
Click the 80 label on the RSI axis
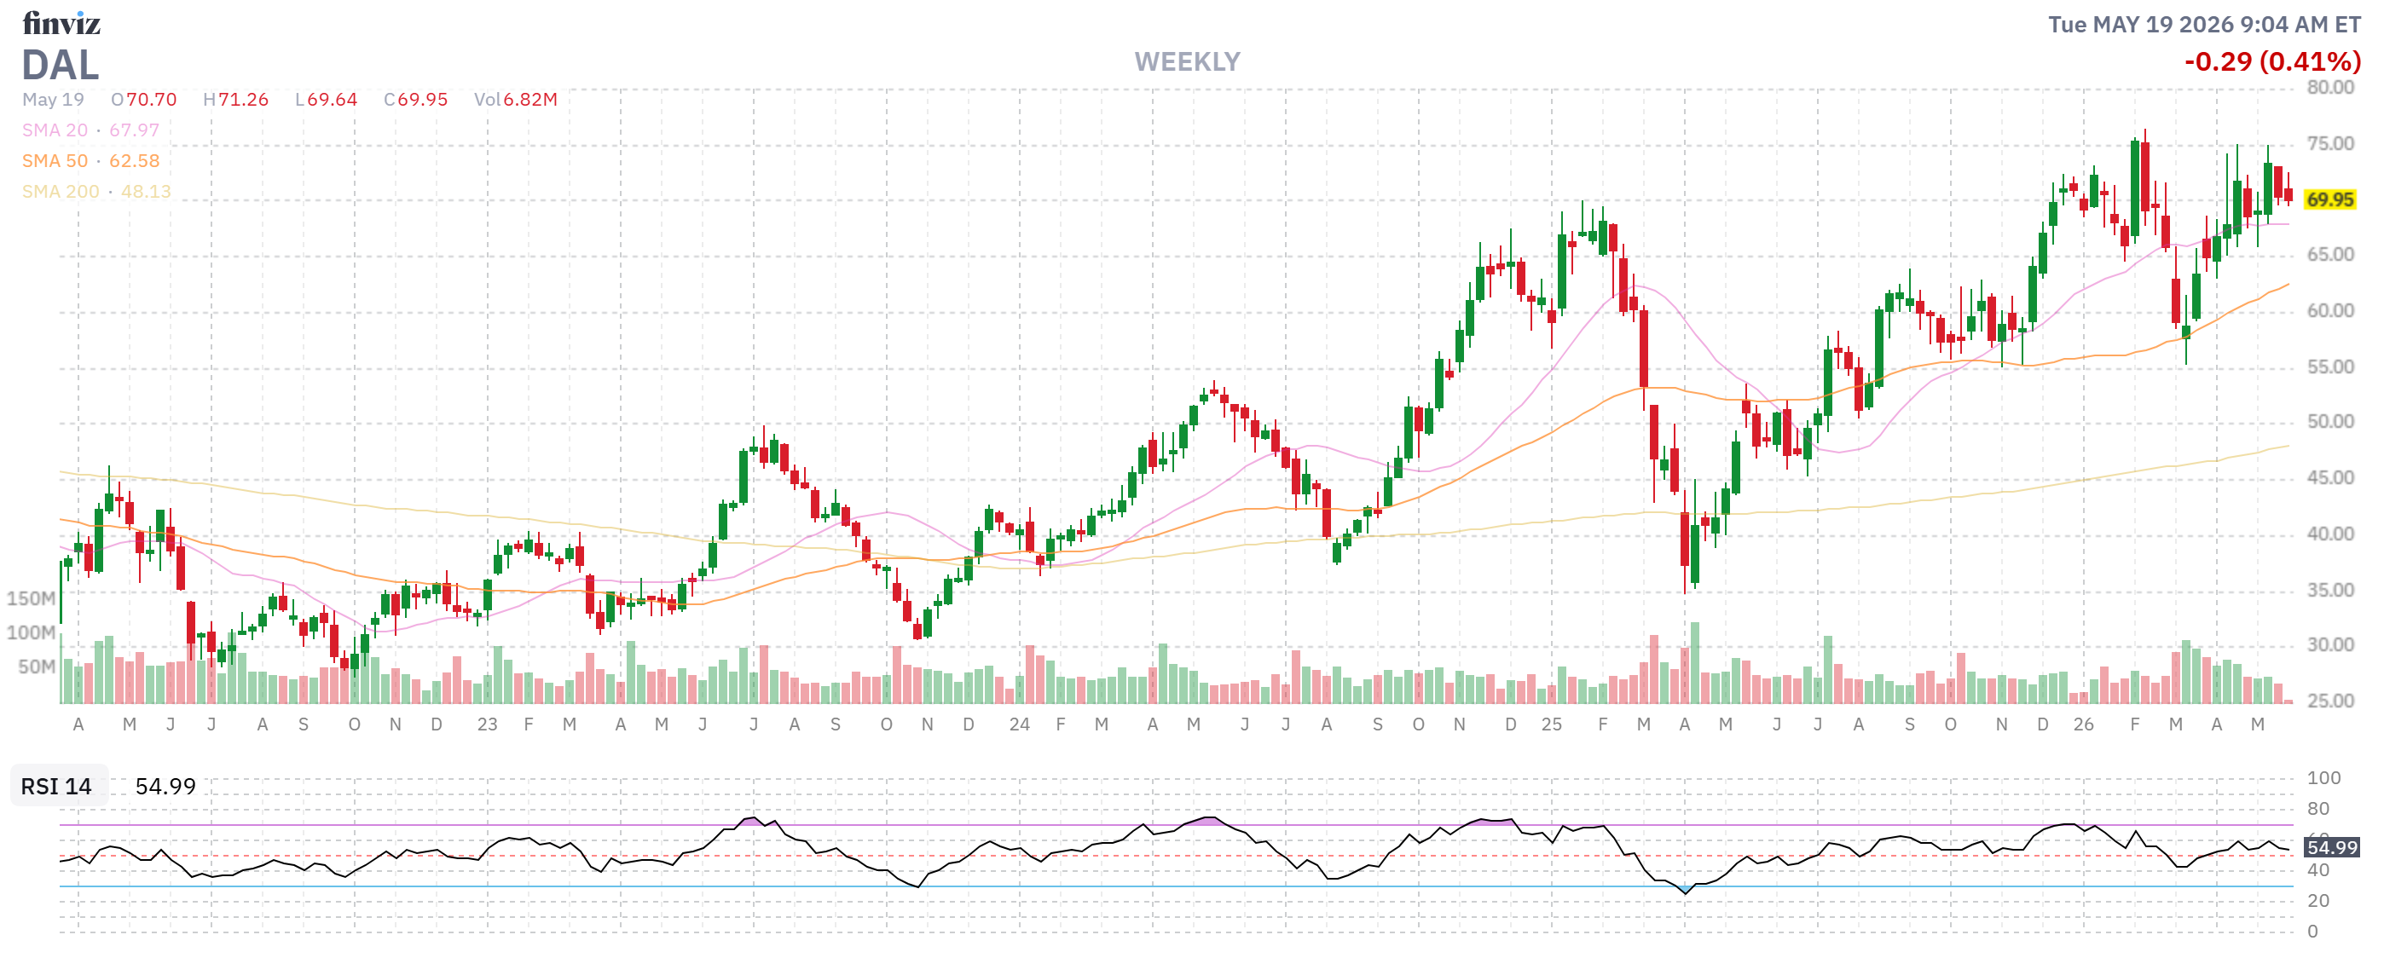(x=2318, y=809)
